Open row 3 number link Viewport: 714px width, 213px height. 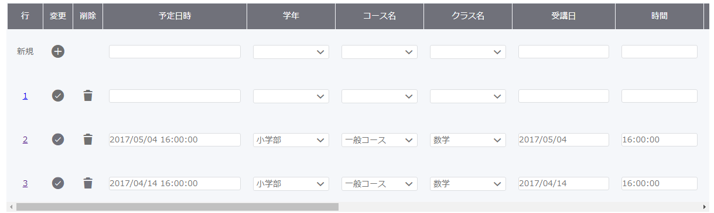pos(25,183)
